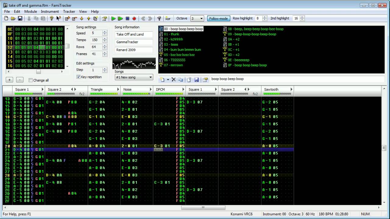Click the plus button under frame editor
The image size is (390, 219).
[x=9, y=80]
